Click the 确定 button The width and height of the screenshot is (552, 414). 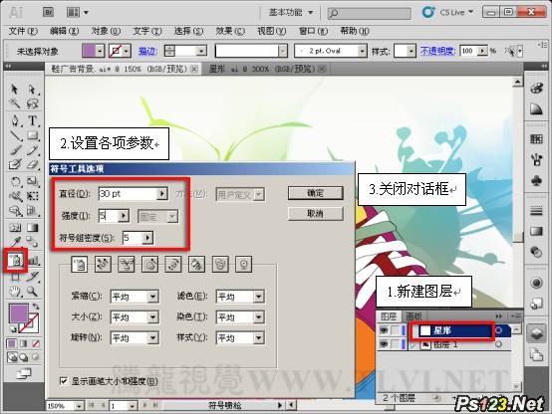(316, 193)
